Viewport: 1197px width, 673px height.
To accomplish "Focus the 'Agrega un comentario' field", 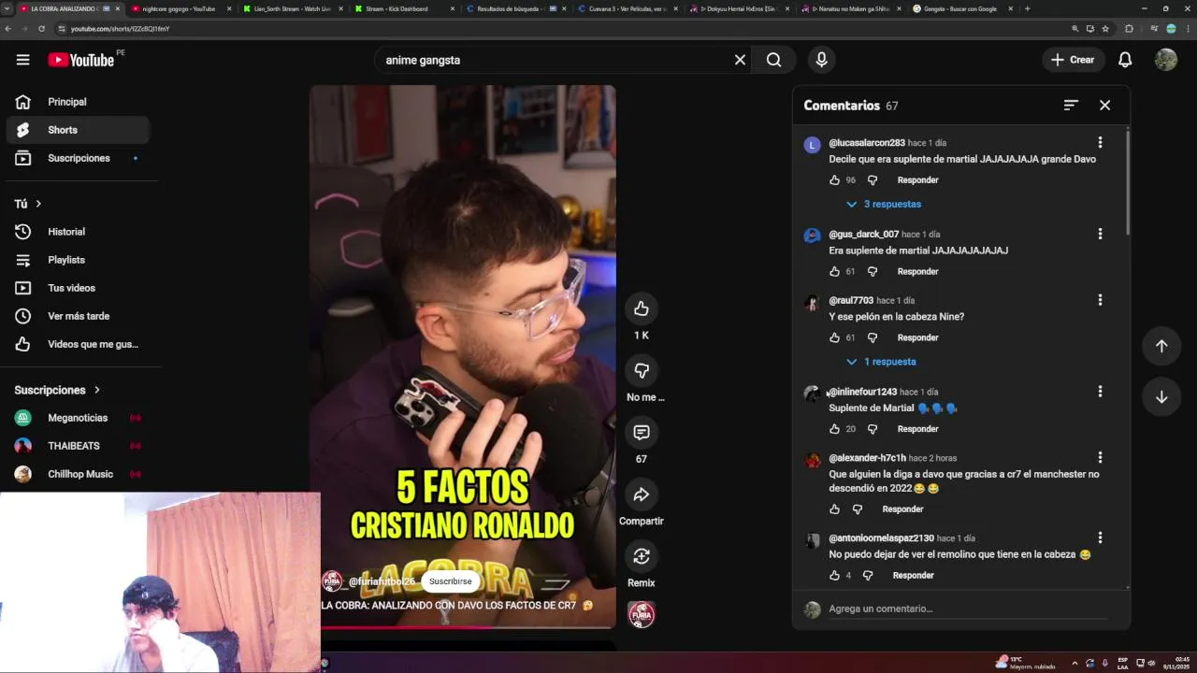I will (967, 609).
